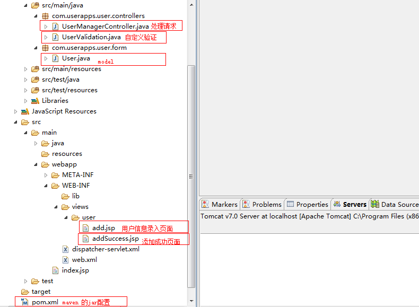Click the src/test/java folder icon
This screenshot has width=419, height=307.
click(x=35, y=80)
